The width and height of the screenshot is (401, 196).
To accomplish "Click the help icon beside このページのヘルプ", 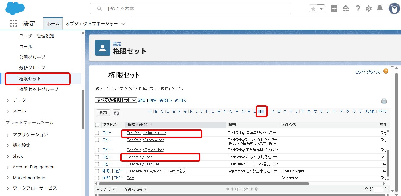I will point(386,71).
